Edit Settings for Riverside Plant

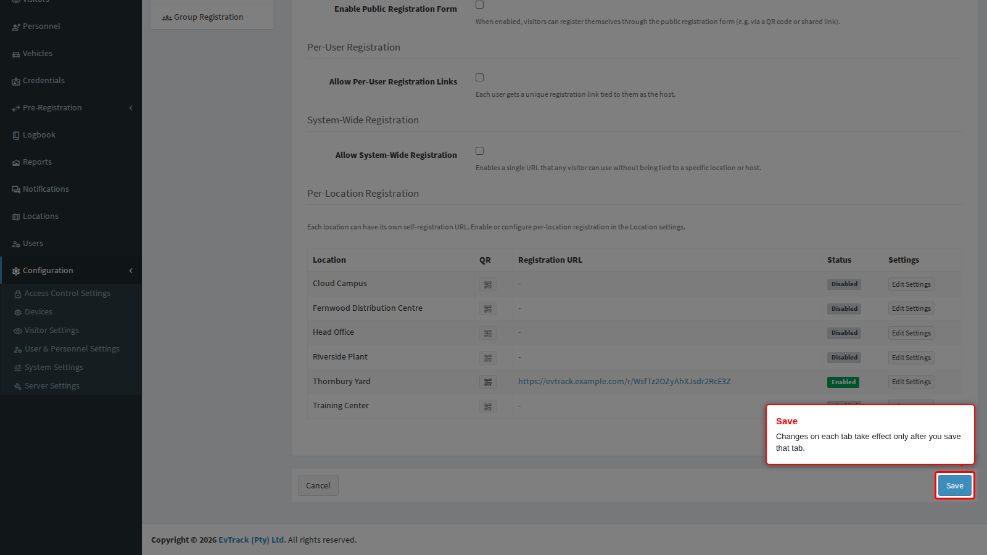(911, 358)
